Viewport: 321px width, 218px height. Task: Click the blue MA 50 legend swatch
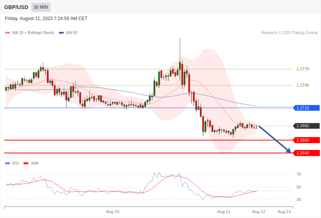61,33
